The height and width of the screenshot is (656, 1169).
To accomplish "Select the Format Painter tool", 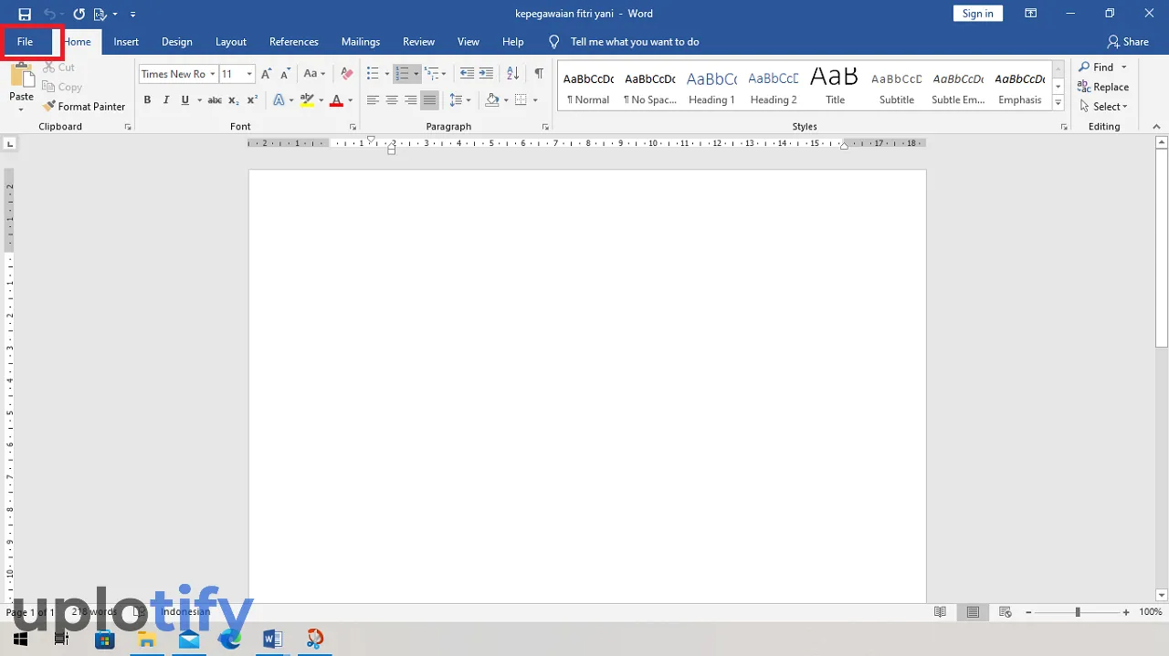I will pyautogui.click(x=84, y=107).
